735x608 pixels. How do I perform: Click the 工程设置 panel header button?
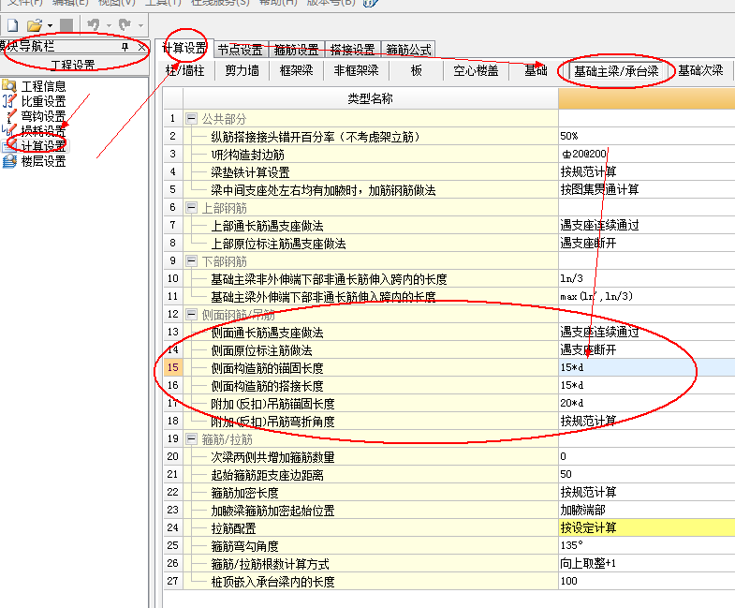73,65
